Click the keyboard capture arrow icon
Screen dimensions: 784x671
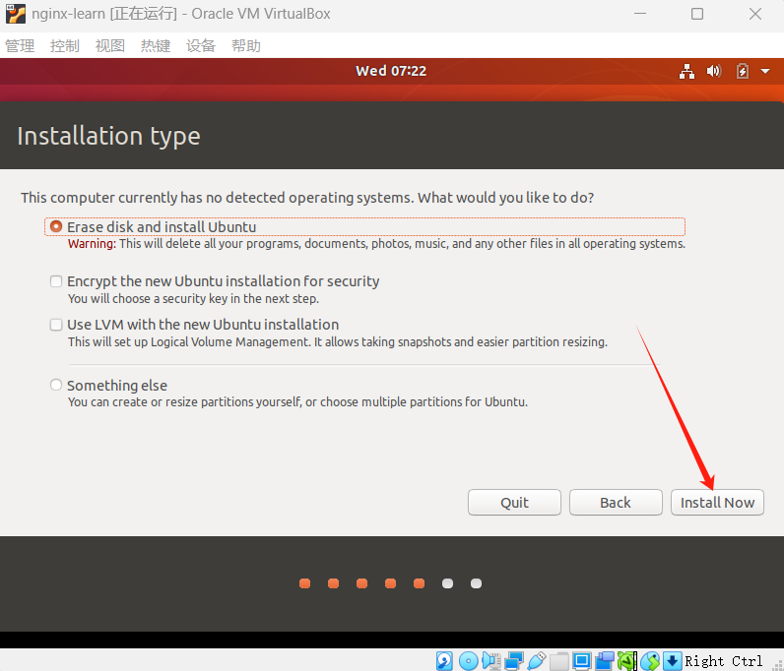[x=673, y=661]
